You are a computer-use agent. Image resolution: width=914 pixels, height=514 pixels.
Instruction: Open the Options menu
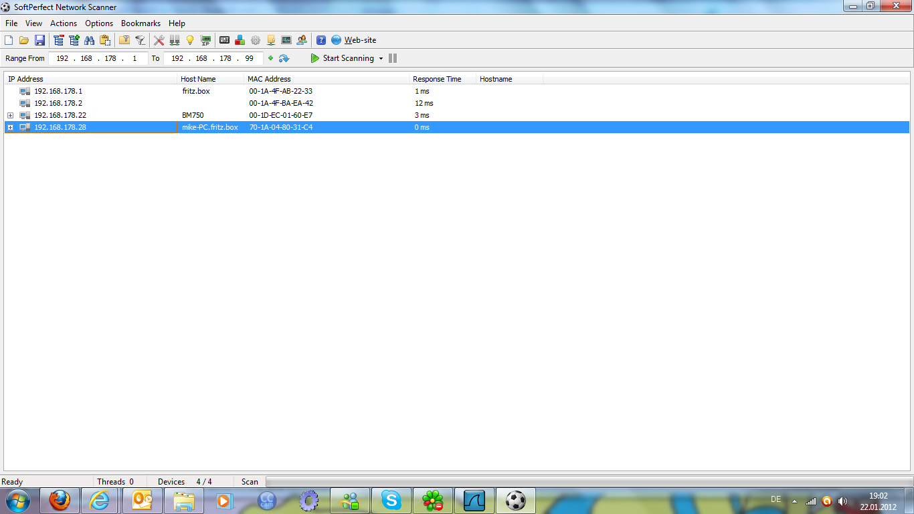99,23
